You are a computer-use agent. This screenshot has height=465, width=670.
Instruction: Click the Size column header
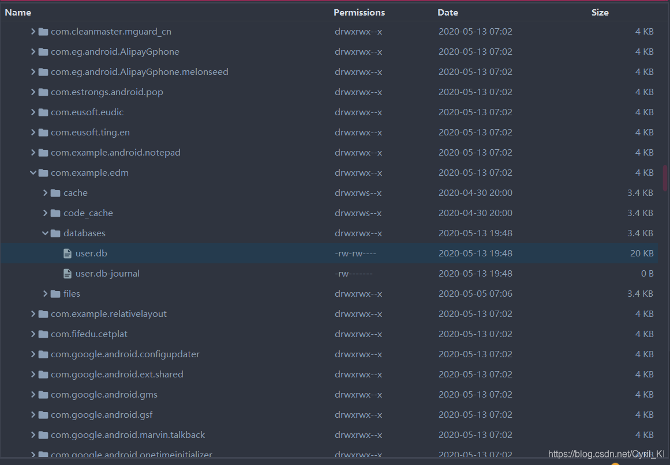(600, 12)
